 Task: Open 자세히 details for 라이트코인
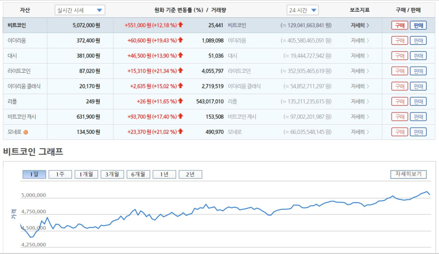(x=360, y=71)
